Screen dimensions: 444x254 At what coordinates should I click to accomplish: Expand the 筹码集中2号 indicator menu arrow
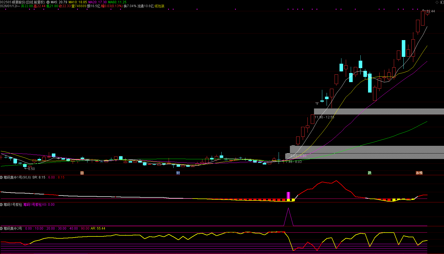tap(2, 228)
